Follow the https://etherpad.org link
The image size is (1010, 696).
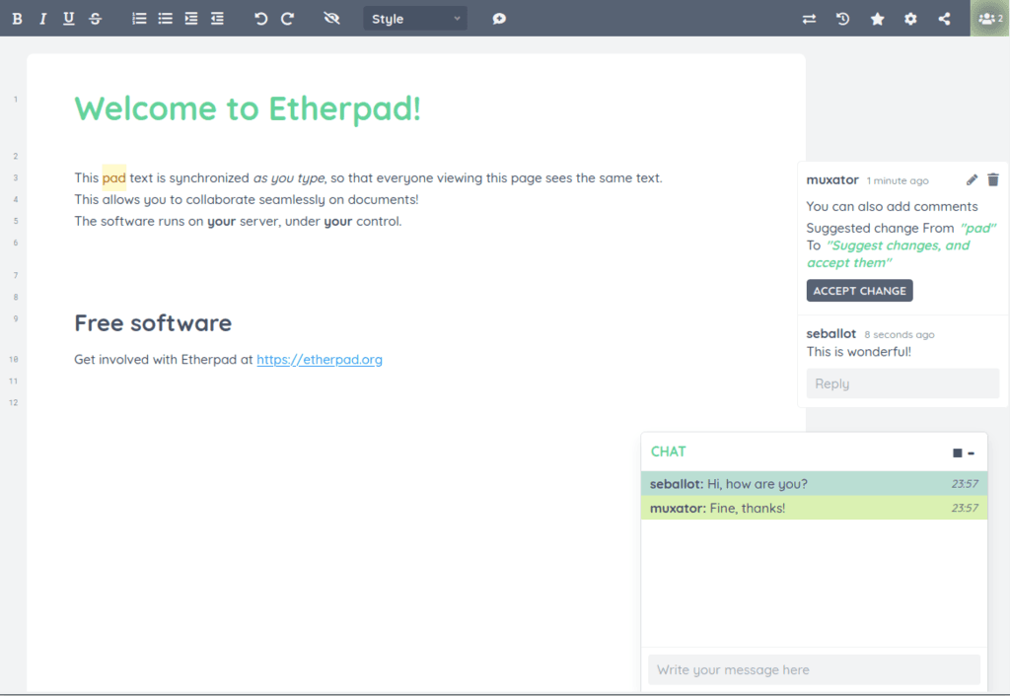click(319, 359)
